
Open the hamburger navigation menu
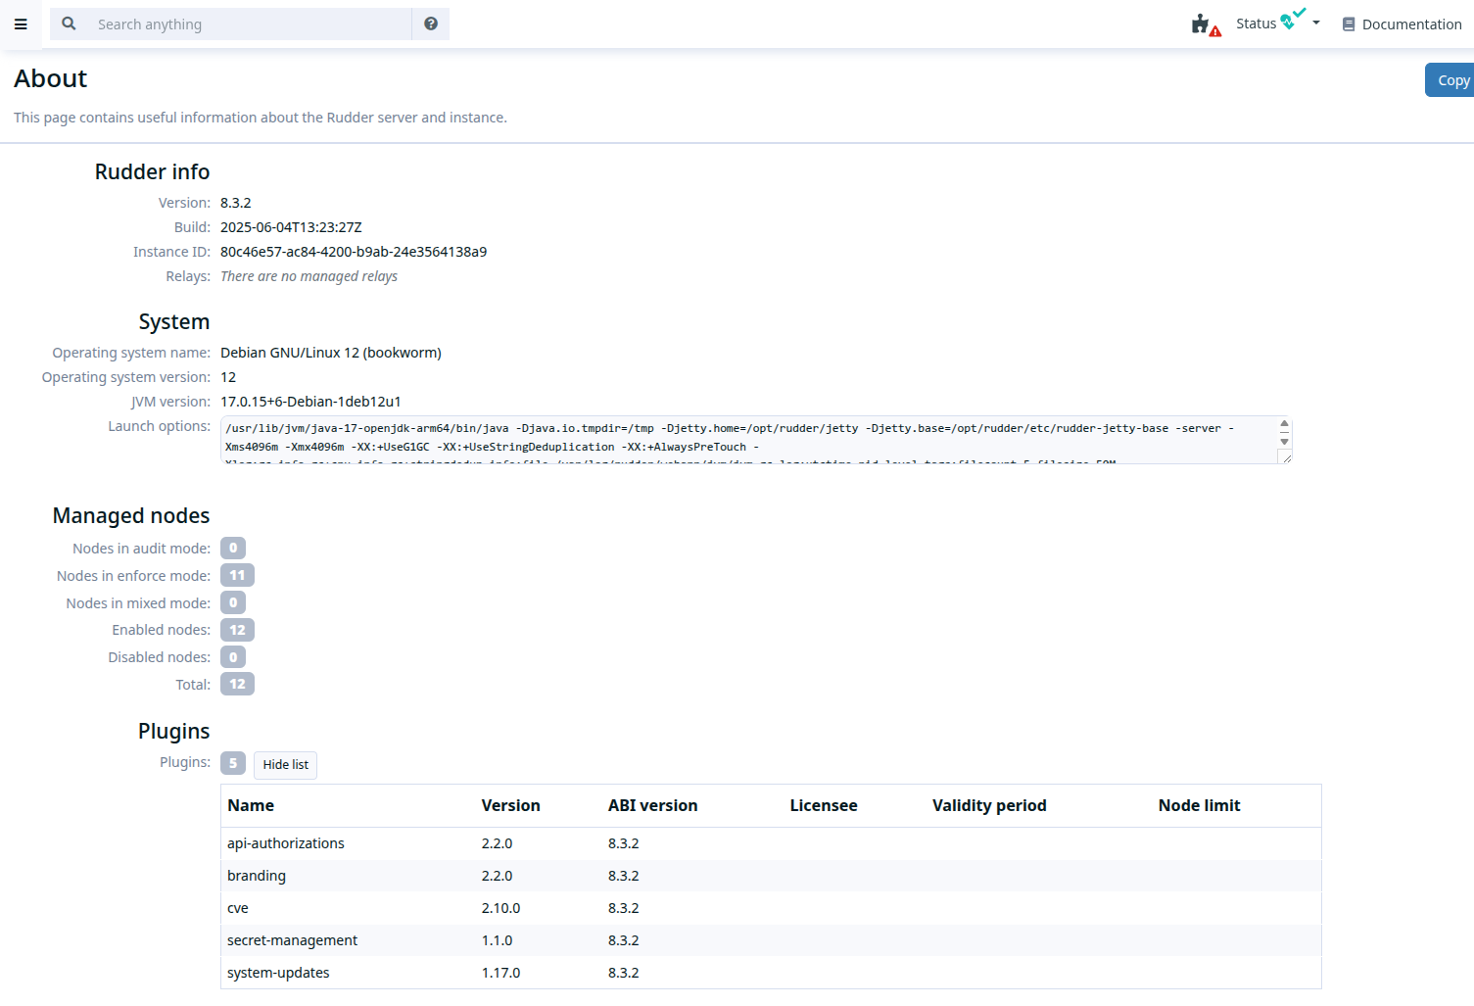(x=21, y=24)
